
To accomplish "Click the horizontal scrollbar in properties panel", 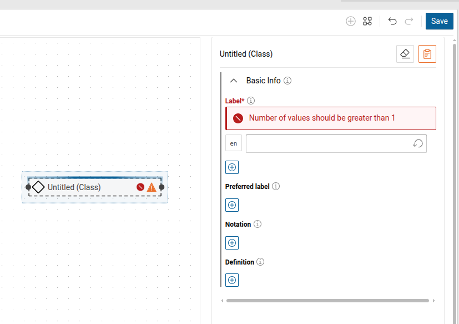I will pos(327,301).
